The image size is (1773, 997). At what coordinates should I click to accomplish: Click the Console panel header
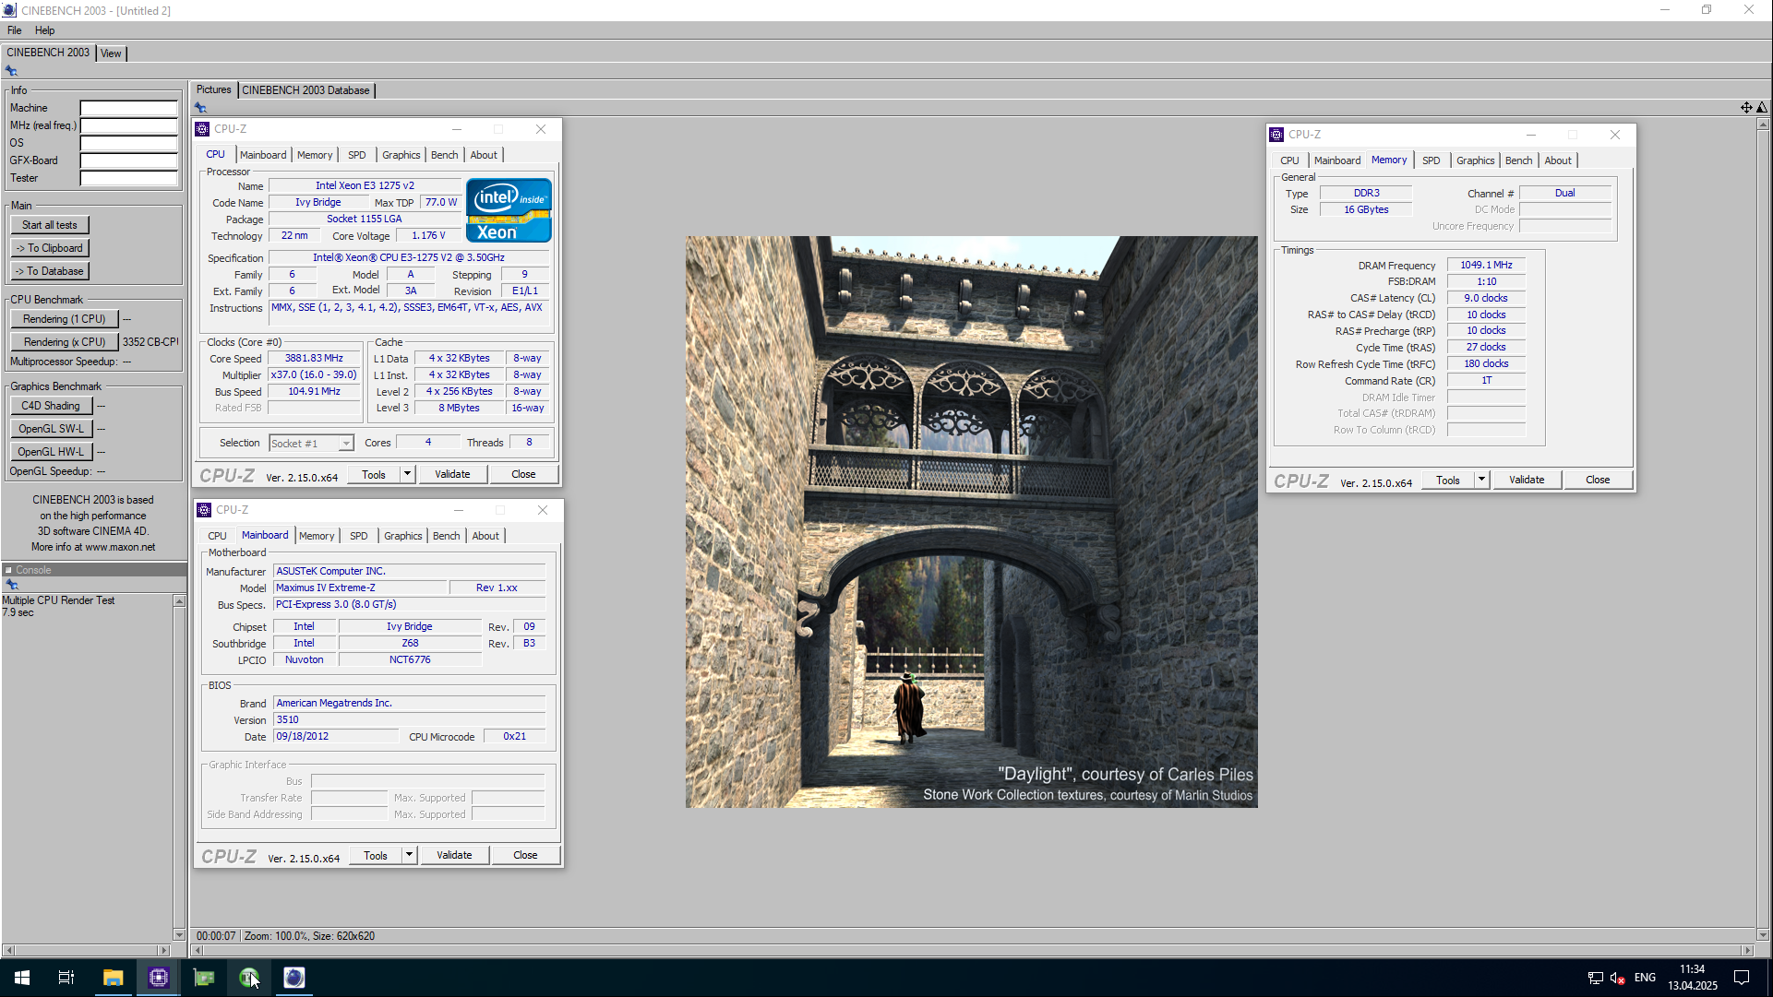(93, 570)
